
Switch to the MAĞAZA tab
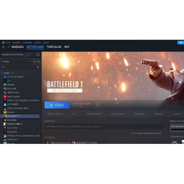tap(18, 47)
